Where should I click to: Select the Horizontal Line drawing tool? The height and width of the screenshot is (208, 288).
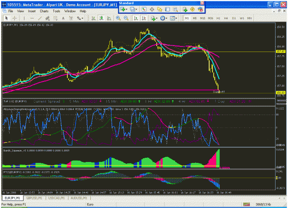coord(32,18)
